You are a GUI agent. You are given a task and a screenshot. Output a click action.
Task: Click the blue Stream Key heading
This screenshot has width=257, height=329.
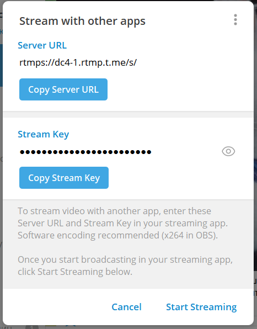(x=43, y=134)
